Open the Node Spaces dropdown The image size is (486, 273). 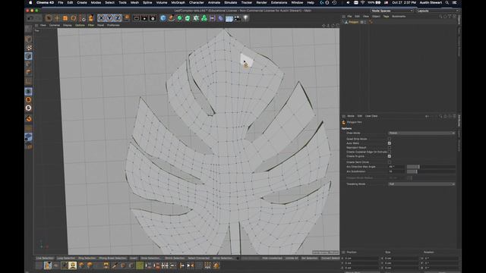pyautogui.click(x=392, y=11)
